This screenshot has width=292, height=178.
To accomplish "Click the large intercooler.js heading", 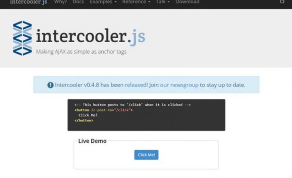I will click(90, 36).
